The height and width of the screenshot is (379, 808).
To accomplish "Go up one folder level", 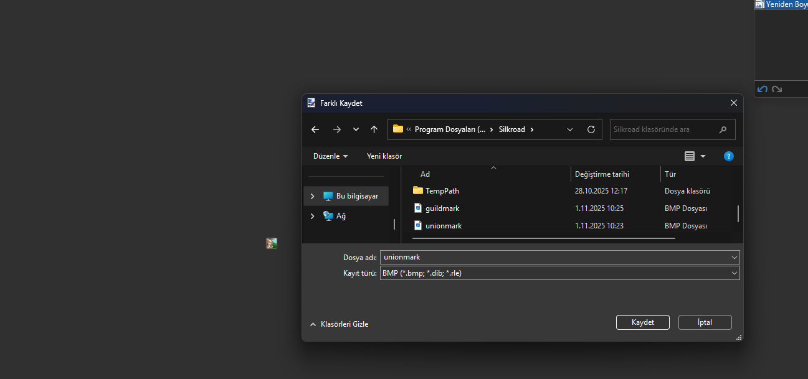I will [374, 129].
